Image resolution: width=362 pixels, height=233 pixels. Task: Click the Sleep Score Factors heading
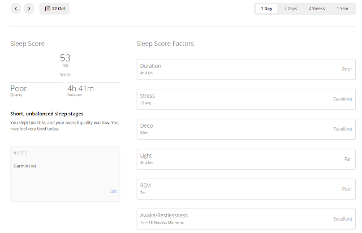166,44
